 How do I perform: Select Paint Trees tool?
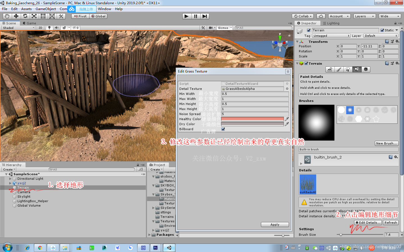click(x=348, y=69)
